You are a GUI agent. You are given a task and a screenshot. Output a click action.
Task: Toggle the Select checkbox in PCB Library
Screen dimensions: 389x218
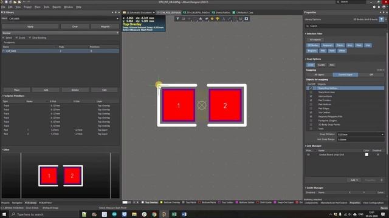pos(4,38)
